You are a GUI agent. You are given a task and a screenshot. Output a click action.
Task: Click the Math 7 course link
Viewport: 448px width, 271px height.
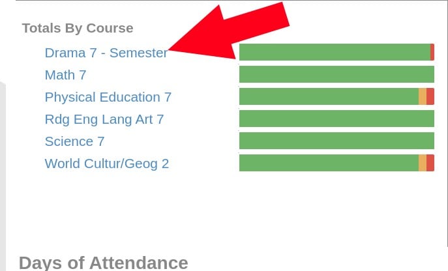(65, 75)
